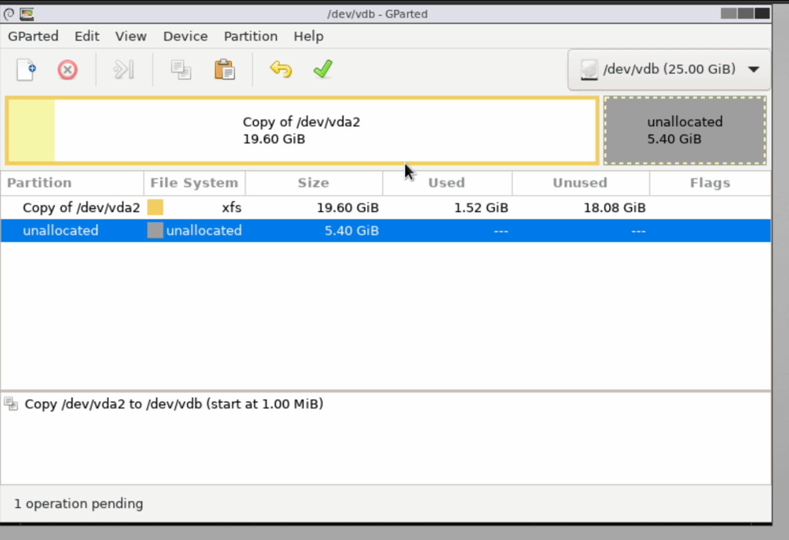This screenshot has height=540, width=789.
Task: Undo last operation with yellow arrow
Action: click(x=281, y=70)
